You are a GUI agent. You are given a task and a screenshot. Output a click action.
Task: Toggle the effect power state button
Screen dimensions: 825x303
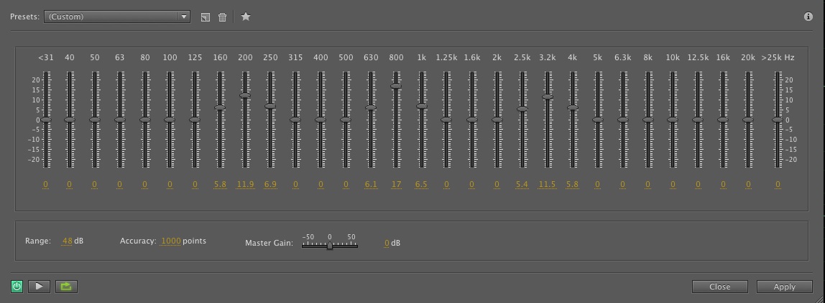(x=17, y=287)
